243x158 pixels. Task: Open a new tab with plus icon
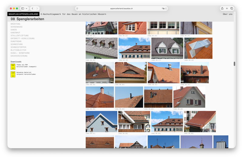coord(227,9)
